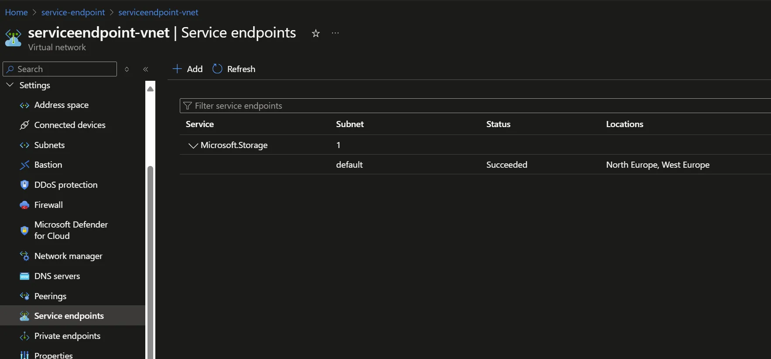Click the Properties icon
The image size is (771, 359).
pyautogui.click(x=24, y=355)
